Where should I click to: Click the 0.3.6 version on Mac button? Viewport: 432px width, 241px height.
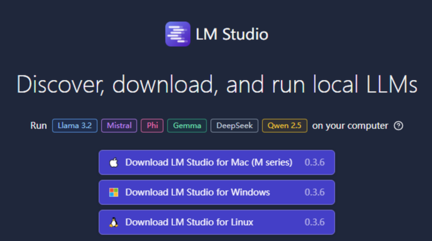(x=315, y=162)
